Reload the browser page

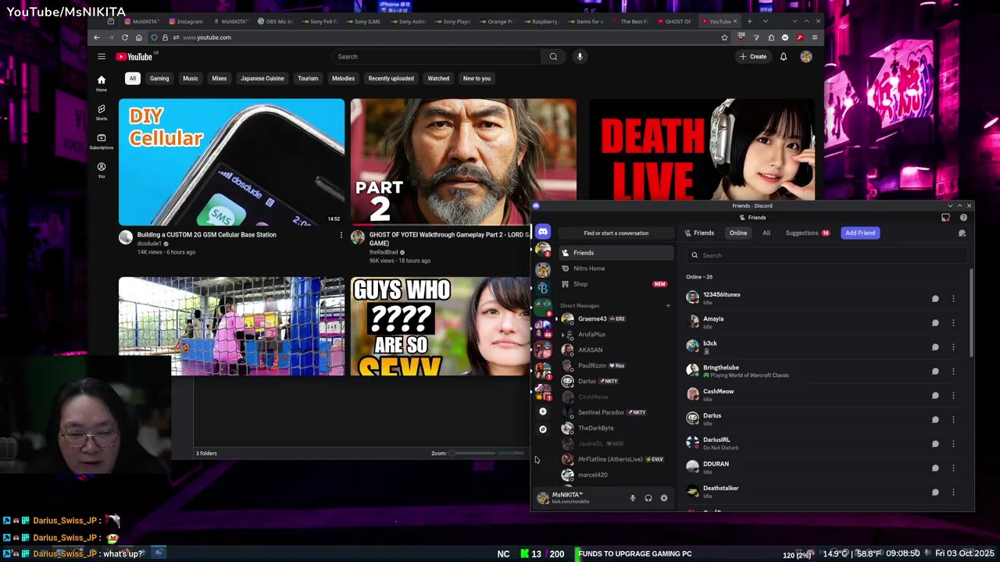[124, 37]
